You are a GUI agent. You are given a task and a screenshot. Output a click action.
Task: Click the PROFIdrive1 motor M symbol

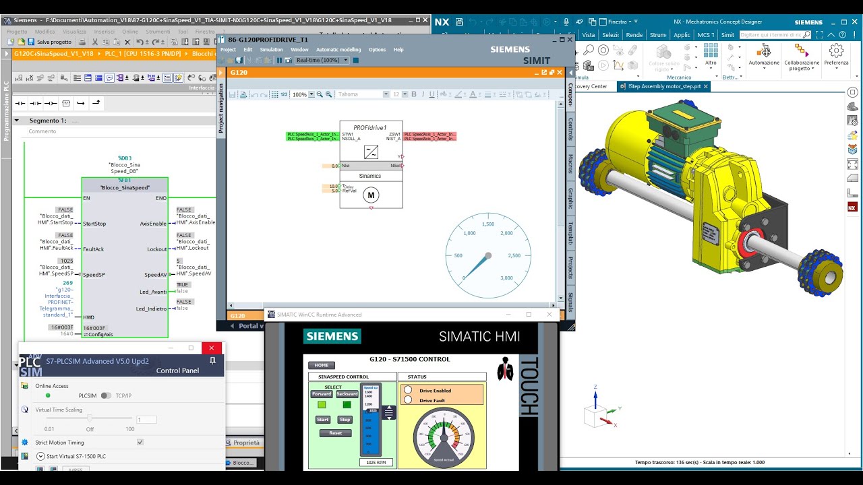371,195
